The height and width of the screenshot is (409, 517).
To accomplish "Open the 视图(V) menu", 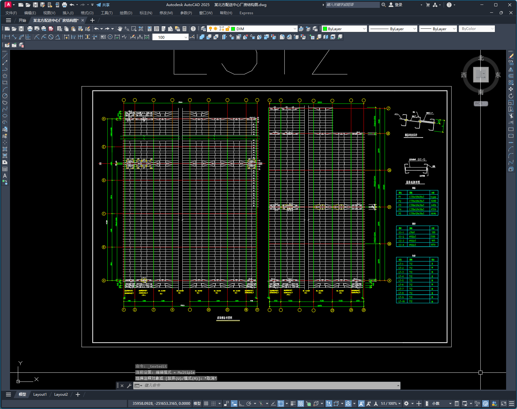I will pos(49,13).
